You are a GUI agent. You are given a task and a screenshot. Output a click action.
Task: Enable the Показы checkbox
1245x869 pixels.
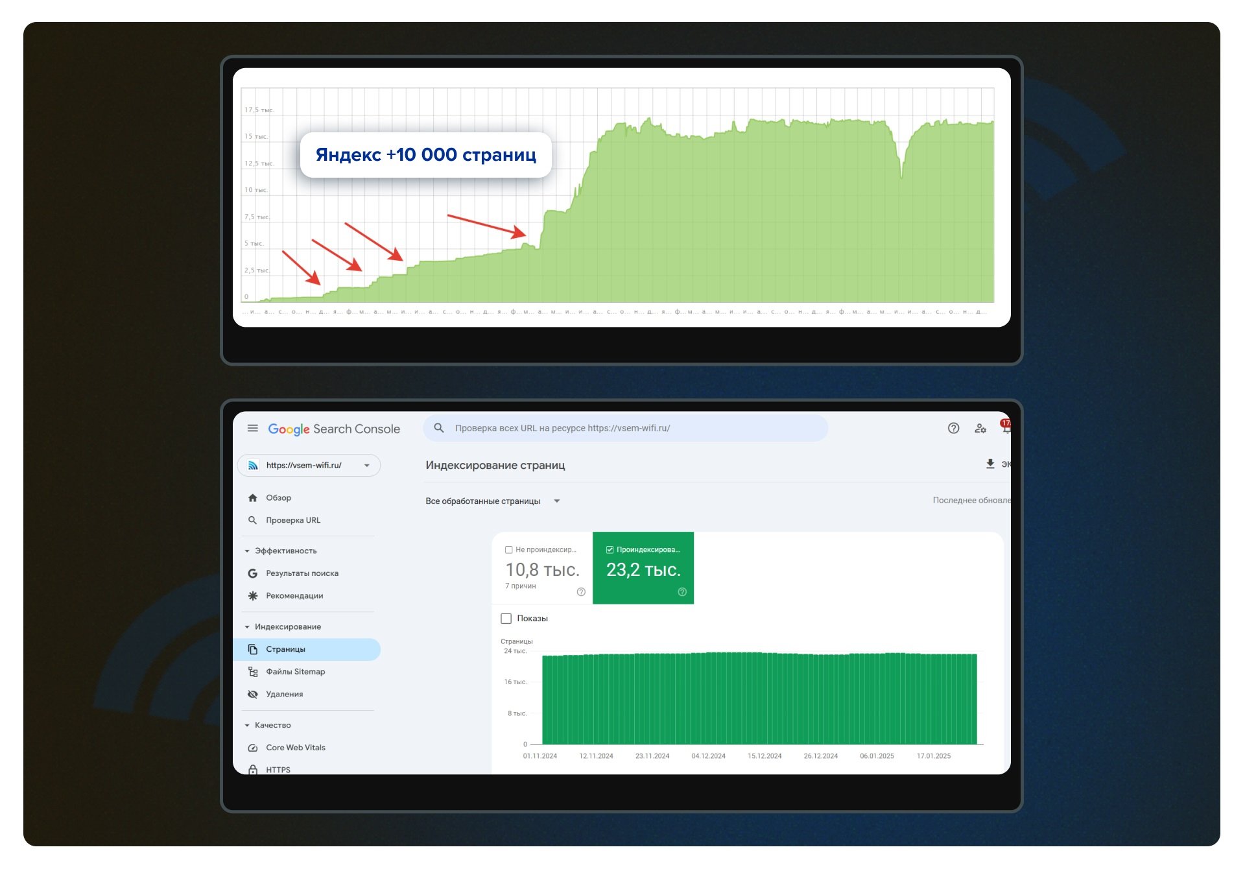pyautogui.click(x=506, y=619)
